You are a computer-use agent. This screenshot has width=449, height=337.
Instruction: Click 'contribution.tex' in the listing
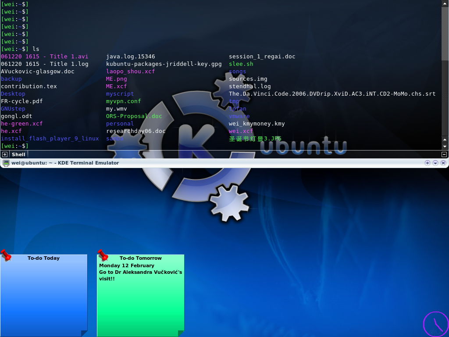29,86
